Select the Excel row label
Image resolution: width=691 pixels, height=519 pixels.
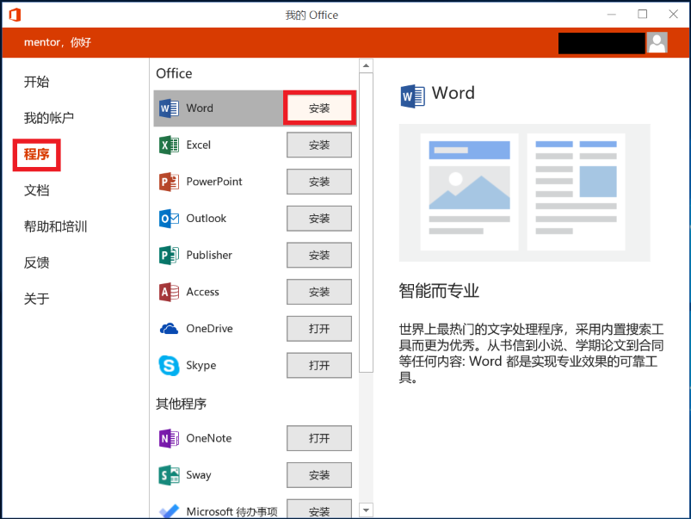click(198, 145)
